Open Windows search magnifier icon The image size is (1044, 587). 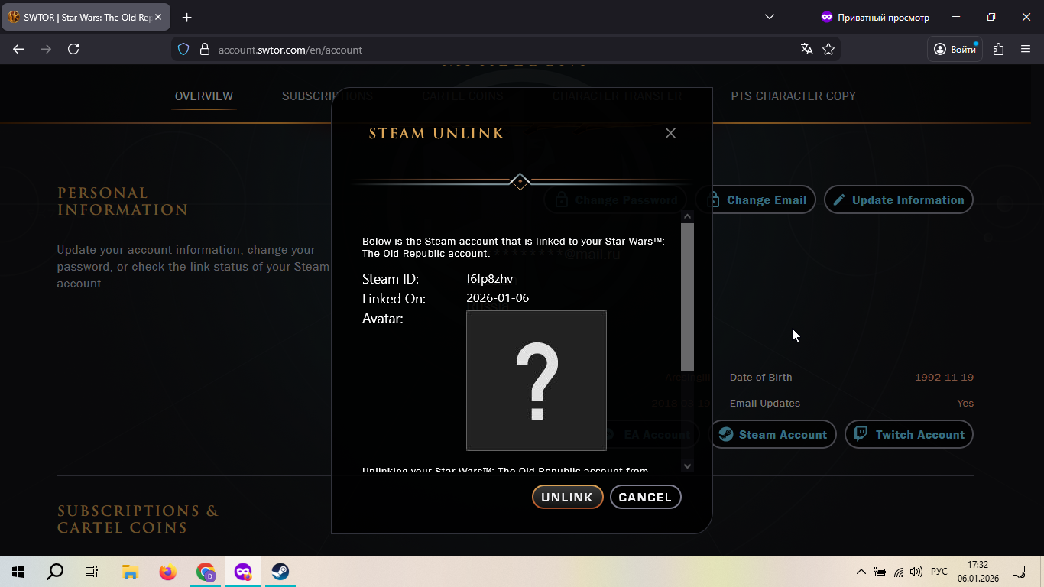55,572
